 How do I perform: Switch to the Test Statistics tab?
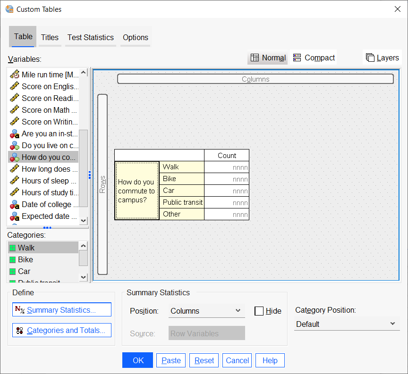coord(90,37)
